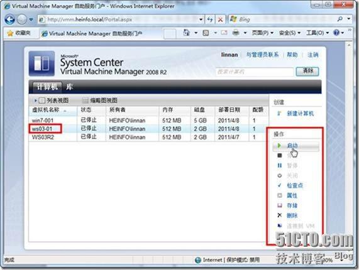
Task: Select the 计算机 tab
Action: 47,87
